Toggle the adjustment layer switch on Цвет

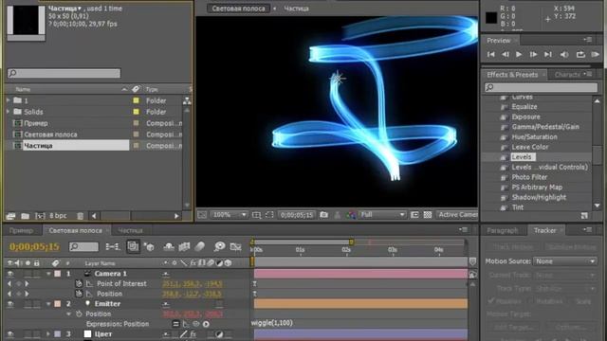pyautogui.click(x=219, y=334)
